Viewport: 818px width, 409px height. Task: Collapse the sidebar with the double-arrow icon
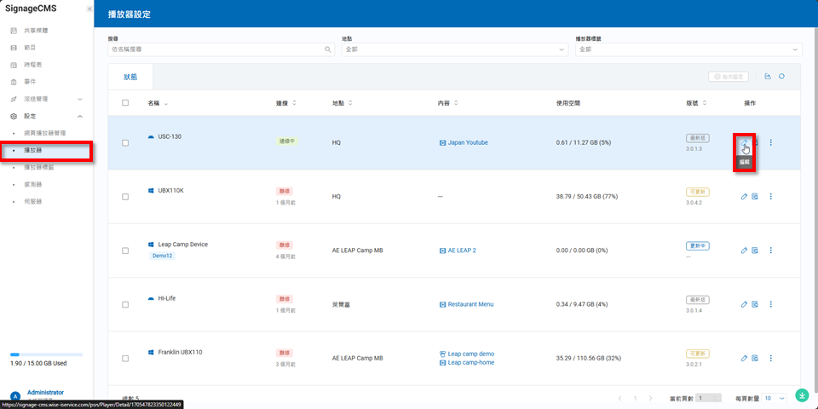pos(89,9)
